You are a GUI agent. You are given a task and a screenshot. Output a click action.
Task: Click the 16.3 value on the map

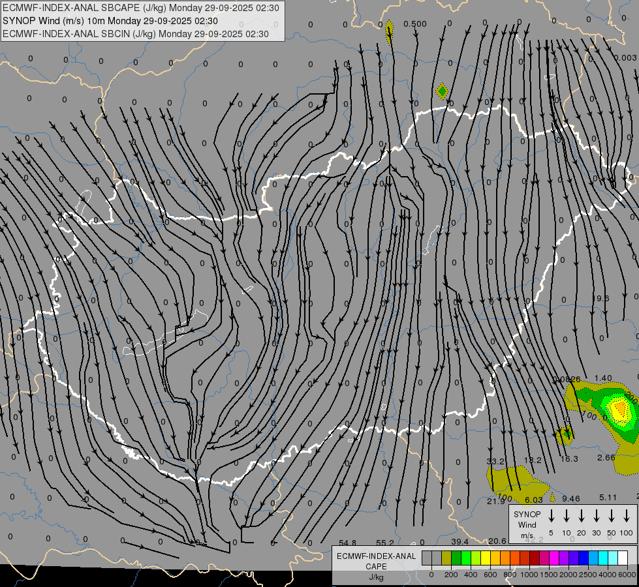(569, 459)
